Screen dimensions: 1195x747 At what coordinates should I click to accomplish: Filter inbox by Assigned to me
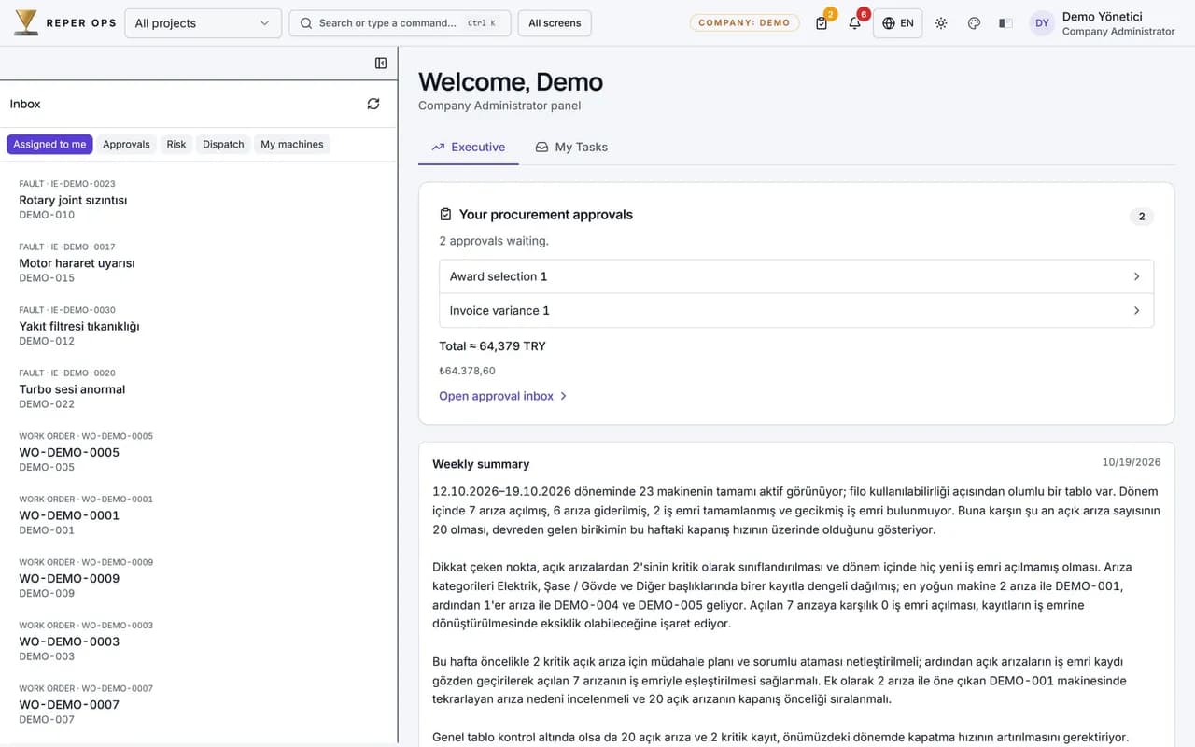pyautogui.click(x=49, y=144)
